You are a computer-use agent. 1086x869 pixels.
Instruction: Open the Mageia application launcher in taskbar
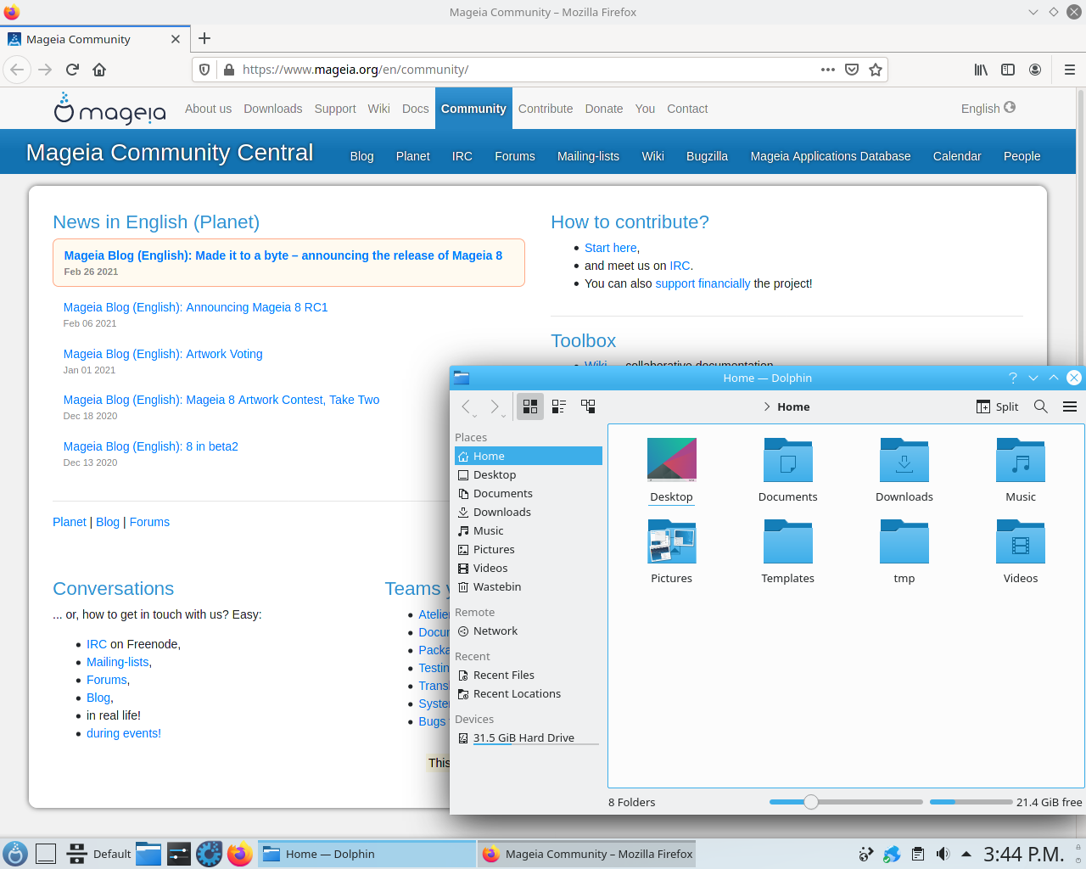[15, 854]
